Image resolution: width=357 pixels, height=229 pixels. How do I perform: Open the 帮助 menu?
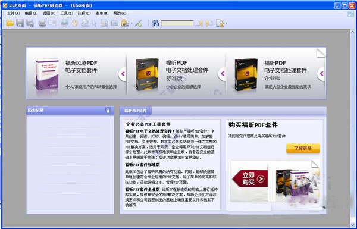(120, 14)
